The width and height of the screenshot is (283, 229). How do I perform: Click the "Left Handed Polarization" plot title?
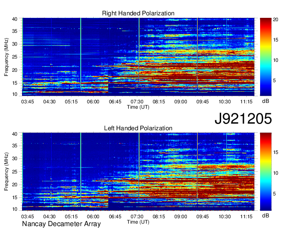138,128
